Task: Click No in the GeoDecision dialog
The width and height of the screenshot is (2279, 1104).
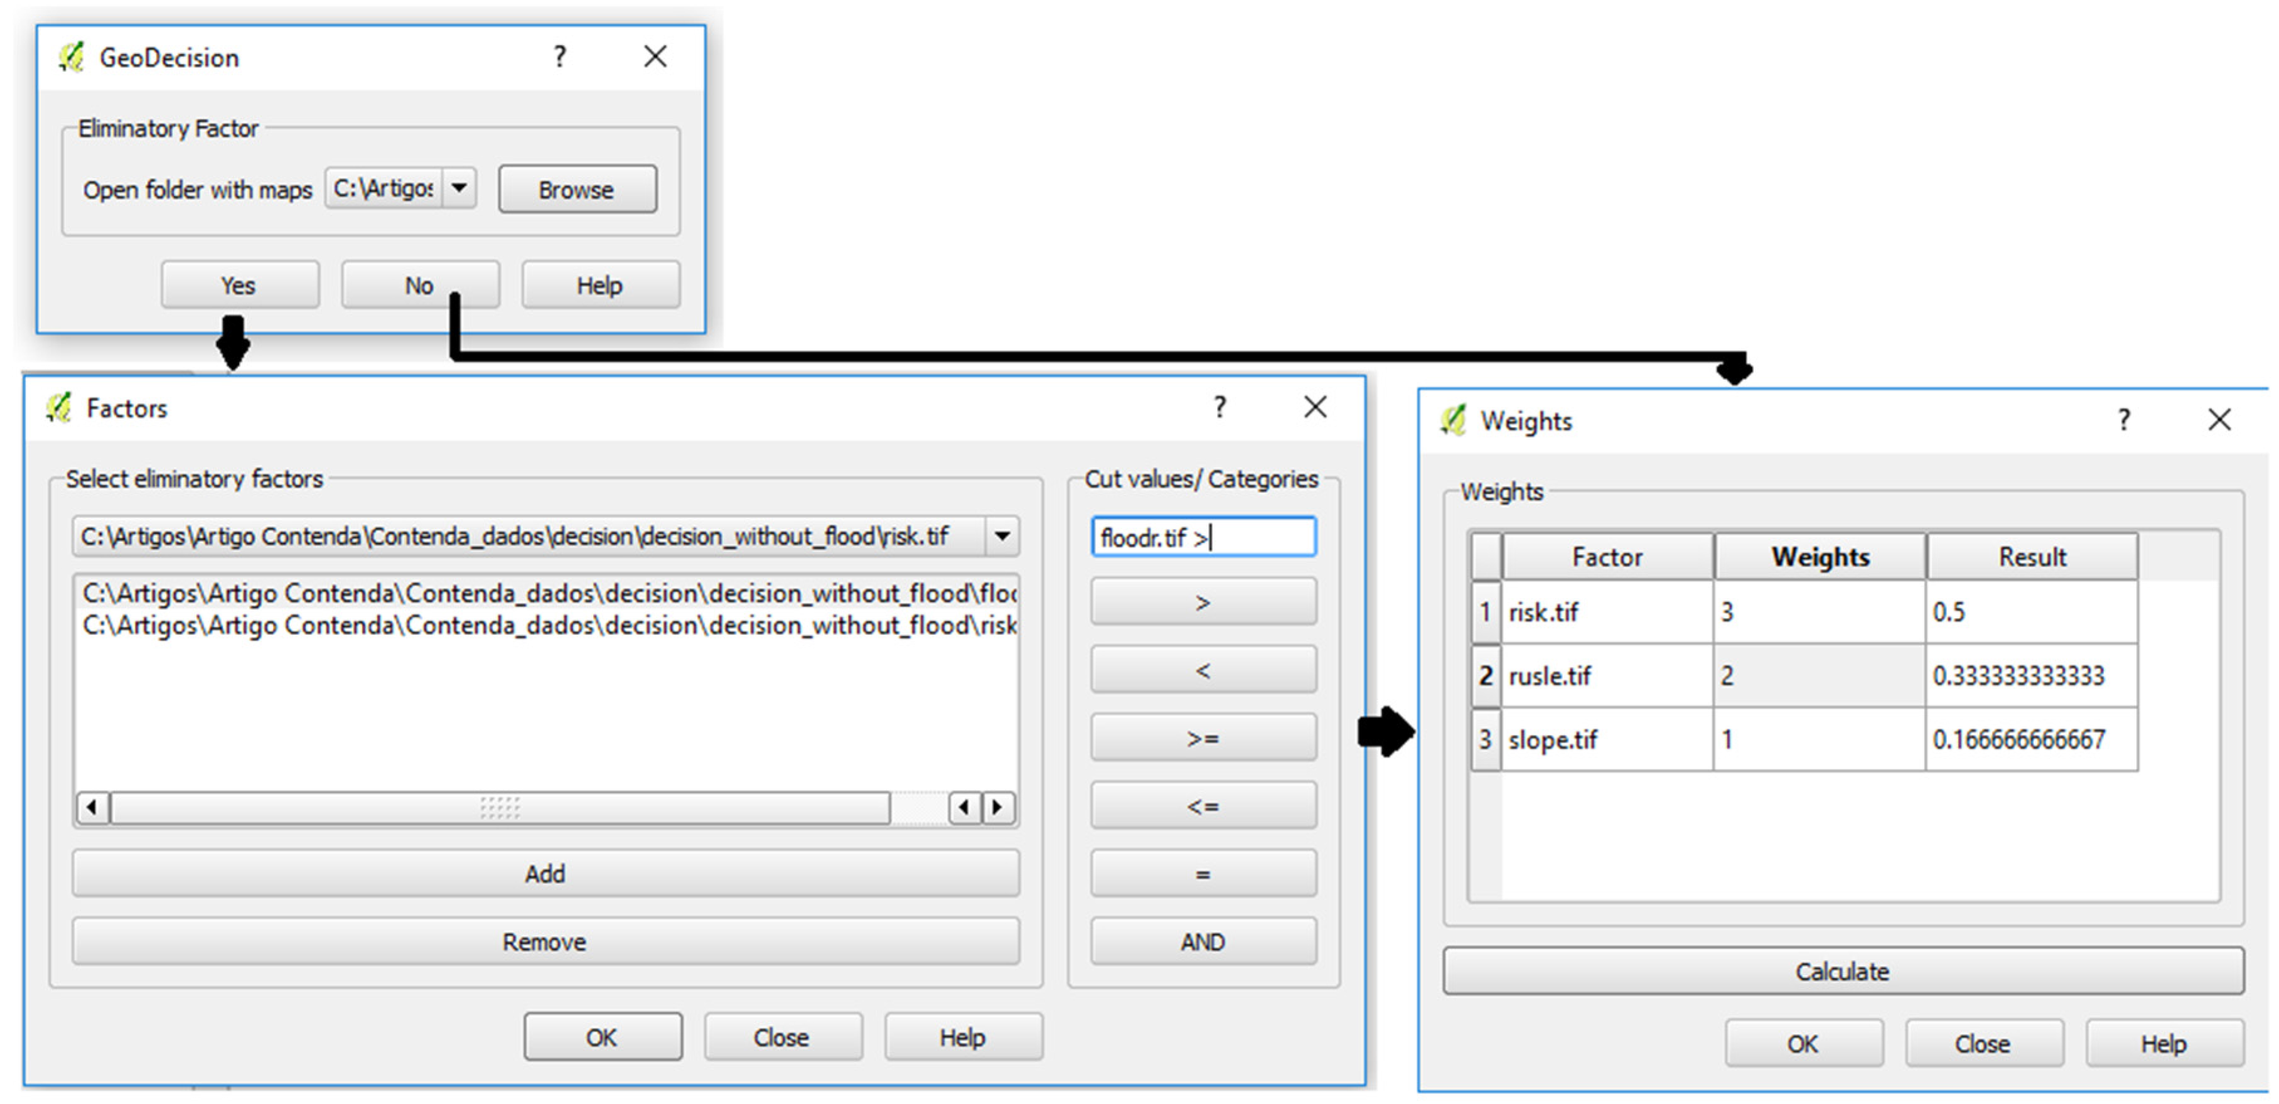Action: point(421,285)
